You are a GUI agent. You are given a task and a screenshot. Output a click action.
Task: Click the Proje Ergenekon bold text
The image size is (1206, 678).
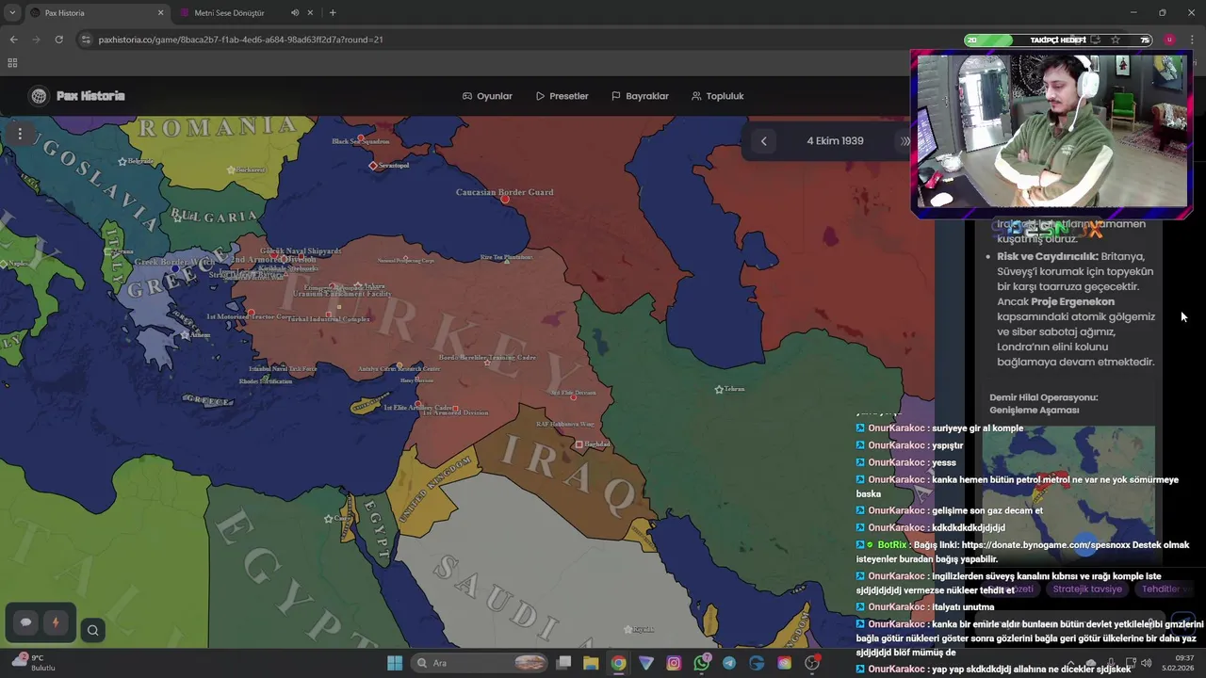[x=1072, y=301]
